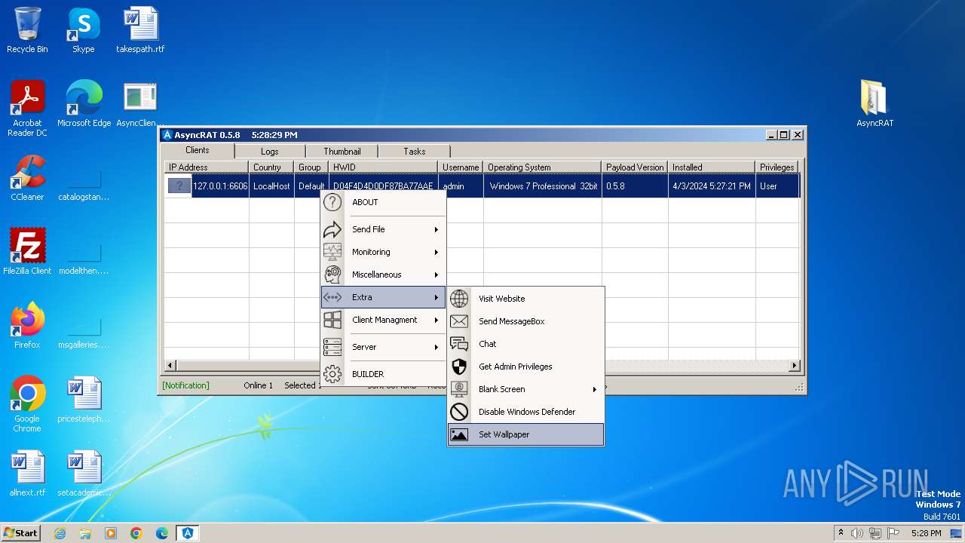Show hidden tray icons arrow
Viewport: 965px width, 543px height.
tap(841, 532)
